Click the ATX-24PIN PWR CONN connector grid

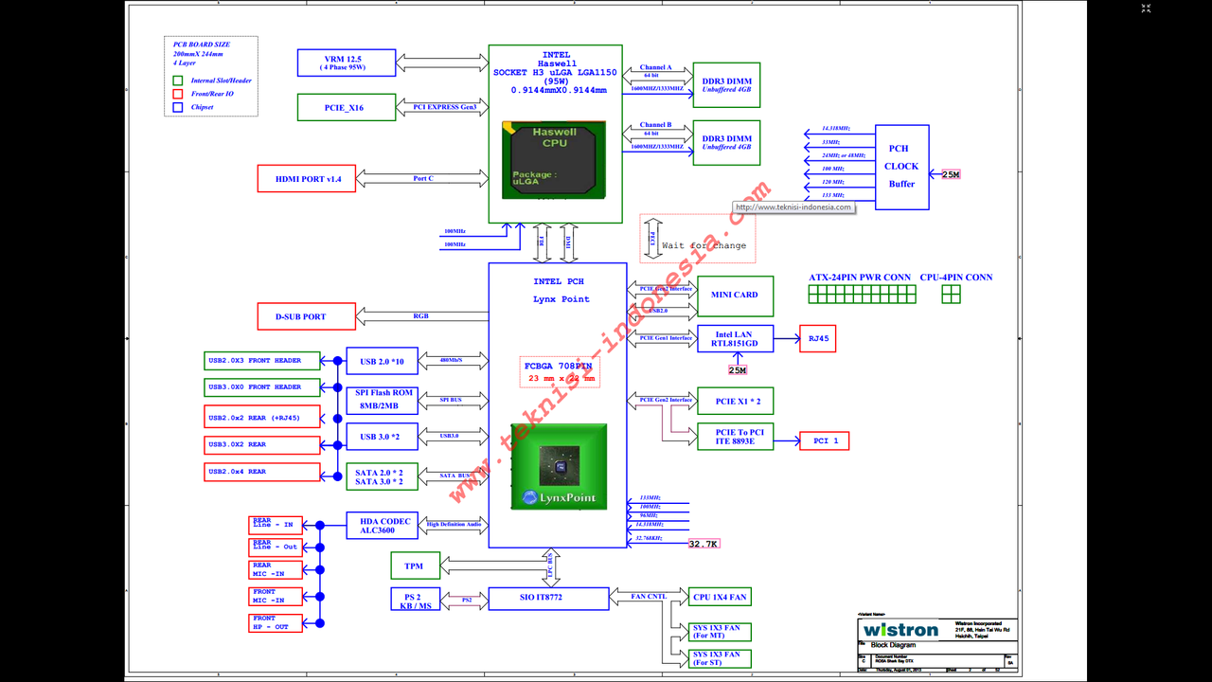pos(862,295)
